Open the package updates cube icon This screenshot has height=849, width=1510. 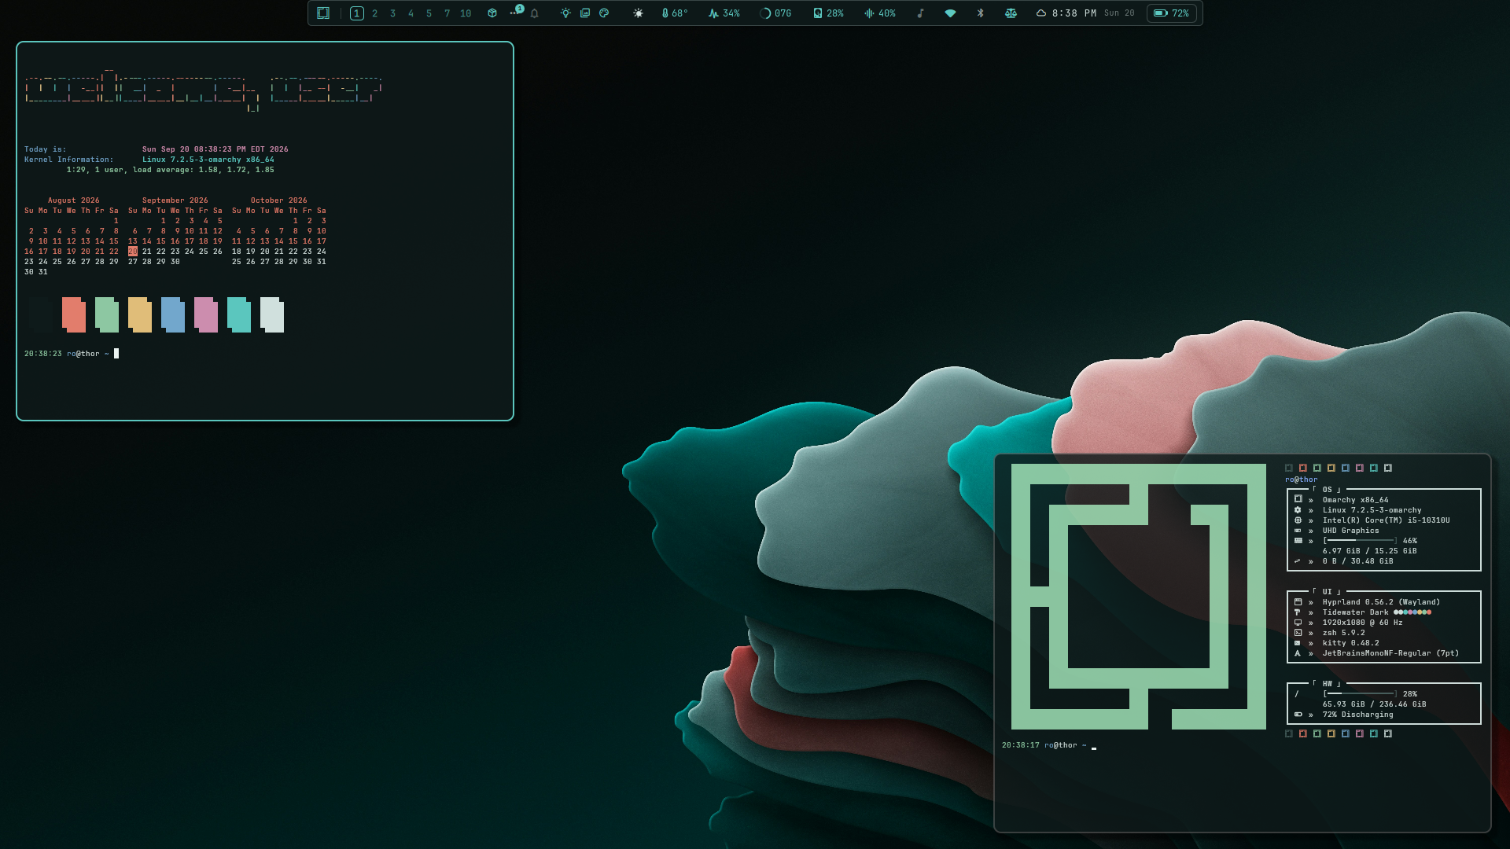click(492, 13)
